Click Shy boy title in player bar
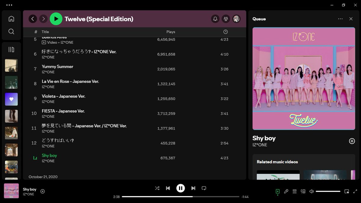Viewport: 361px width, 203px height. coord(29,189)
